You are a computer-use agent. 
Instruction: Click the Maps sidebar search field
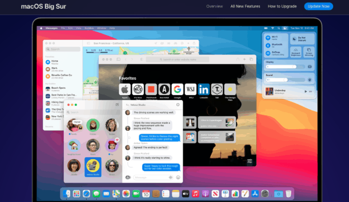[63, 49]
